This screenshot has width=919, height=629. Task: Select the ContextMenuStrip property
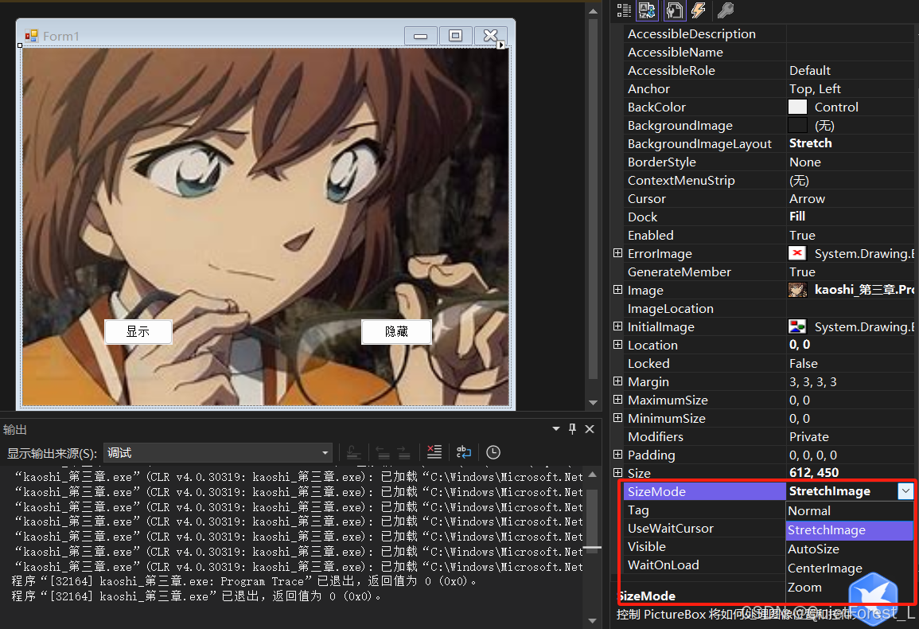click(768, 180)
